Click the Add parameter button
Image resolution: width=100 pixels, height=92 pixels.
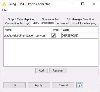(41, 70)
